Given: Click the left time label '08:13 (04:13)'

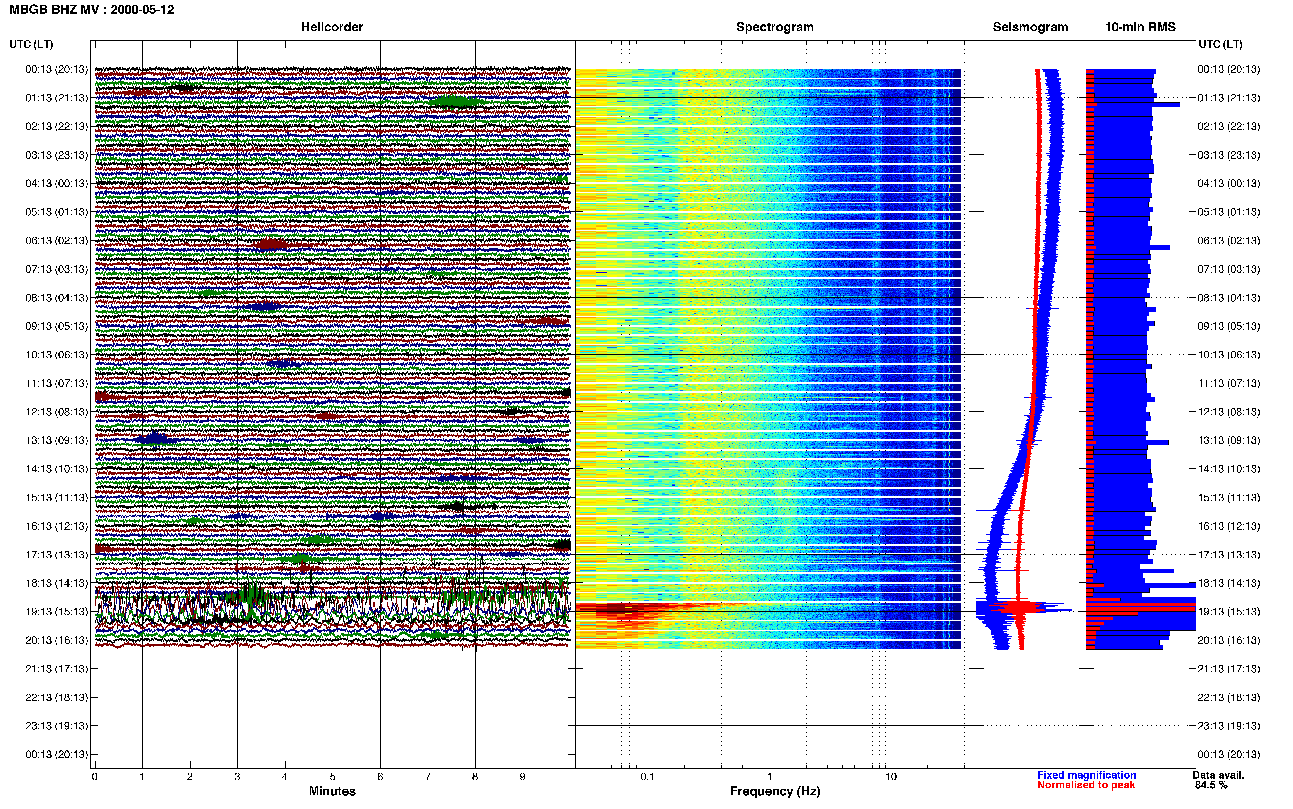Looking at the screenshot, I should (57, 297).
